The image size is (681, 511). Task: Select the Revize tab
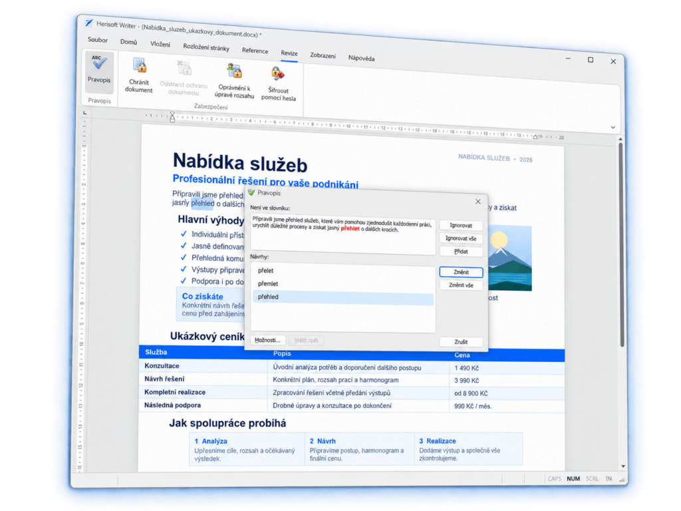(x=289, y=53)
